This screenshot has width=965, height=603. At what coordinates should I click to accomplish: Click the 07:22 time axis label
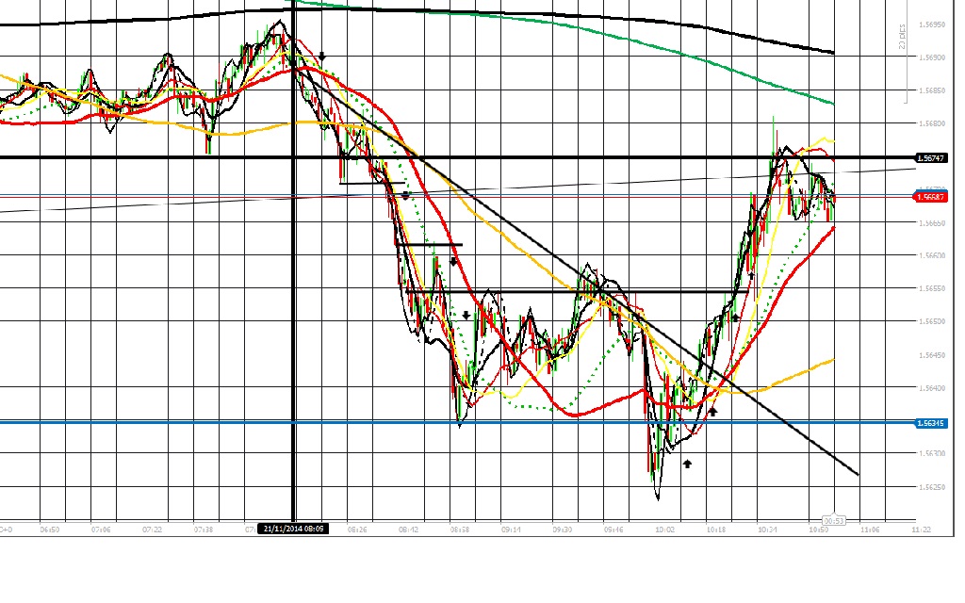click(x=152, y=530)
